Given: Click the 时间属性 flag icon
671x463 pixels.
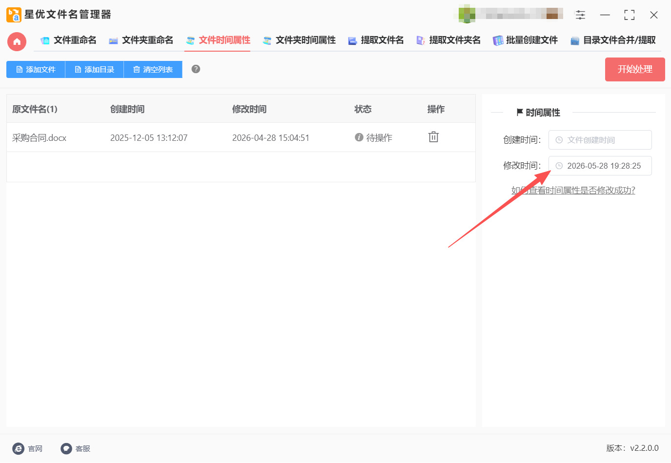Looking at the screenshot, I should (520, 112).
